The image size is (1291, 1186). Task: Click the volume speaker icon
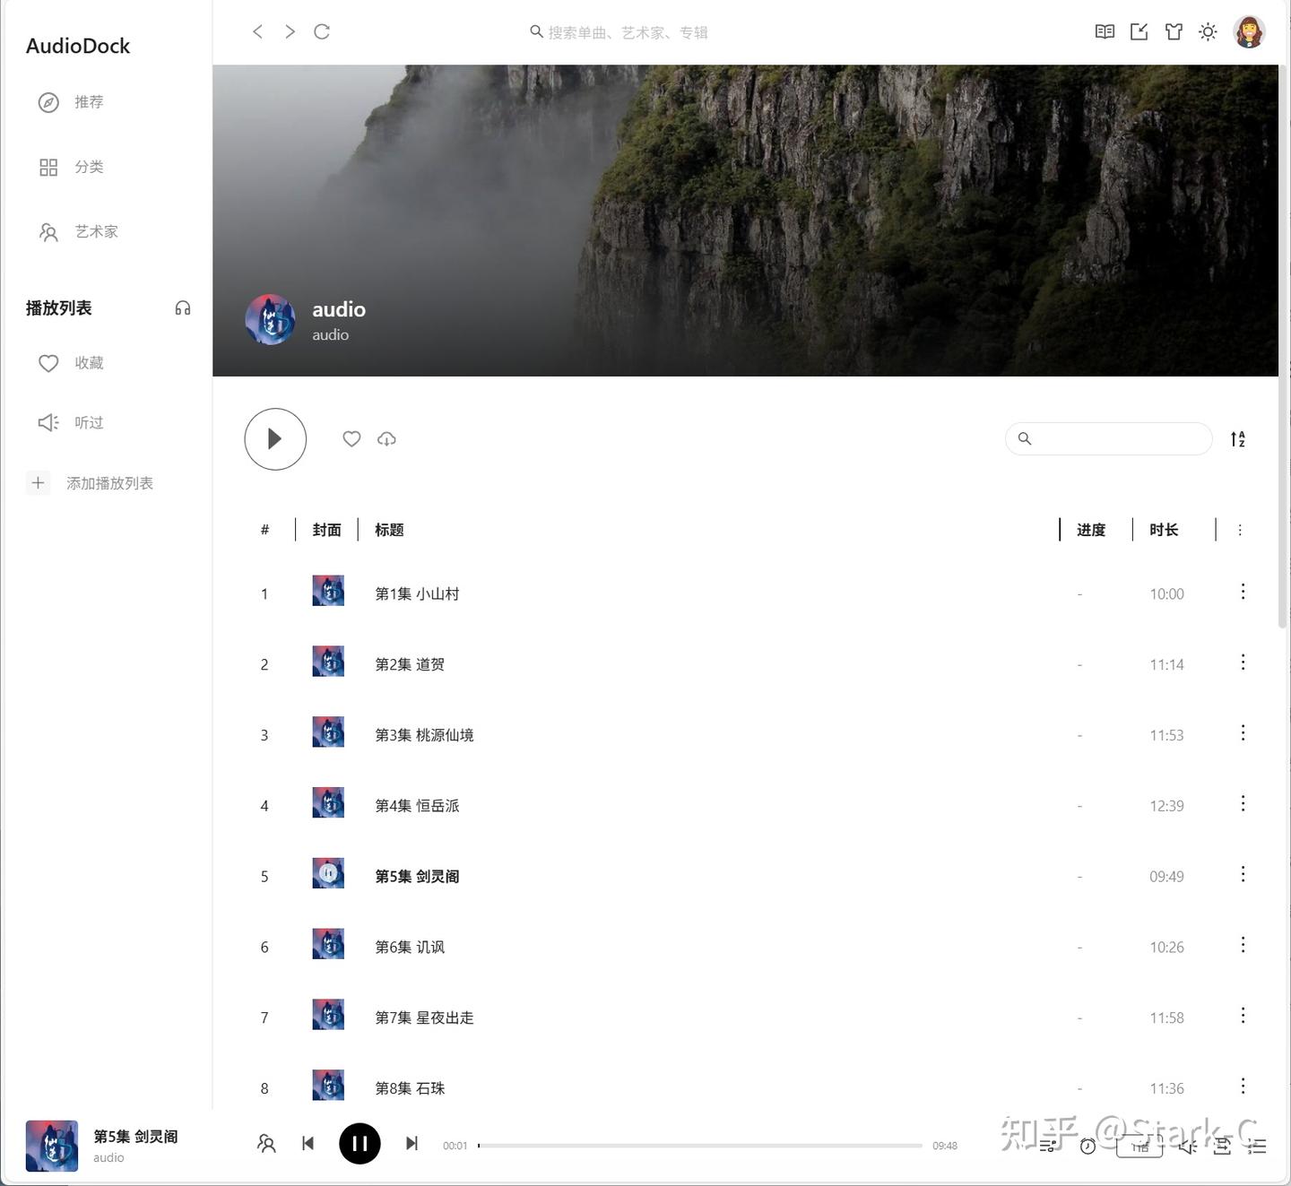pos(1188,1147)
